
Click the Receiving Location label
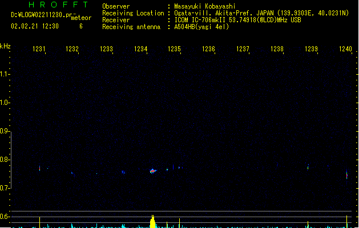tap(133, 13)
